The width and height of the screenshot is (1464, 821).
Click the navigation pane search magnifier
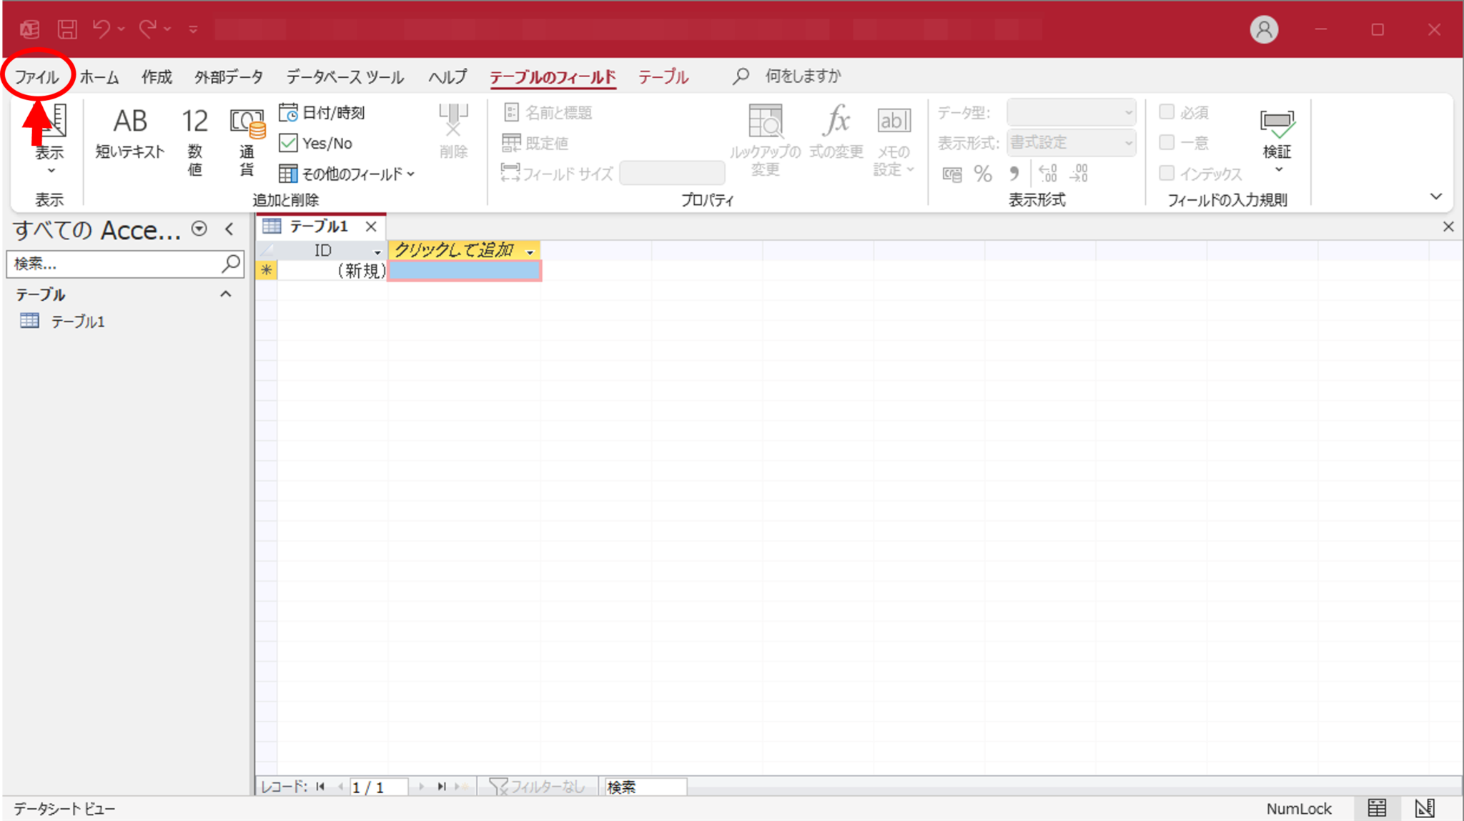click(231, 264)
